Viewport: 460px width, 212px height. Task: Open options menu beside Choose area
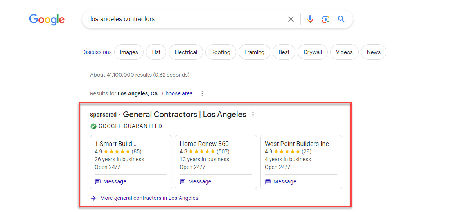click(202, 93)
